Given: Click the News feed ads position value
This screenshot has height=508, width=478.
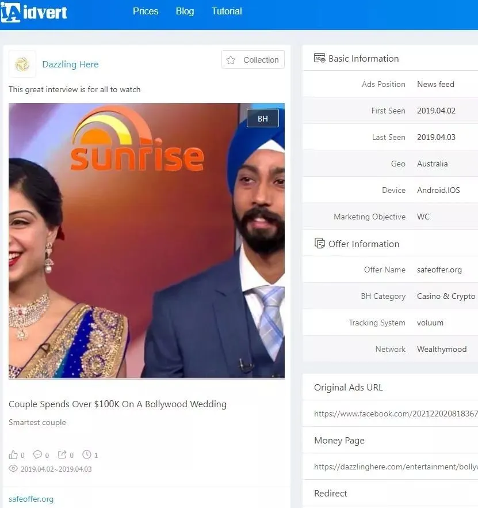Looking at the screenshot, I should point(435,84).
